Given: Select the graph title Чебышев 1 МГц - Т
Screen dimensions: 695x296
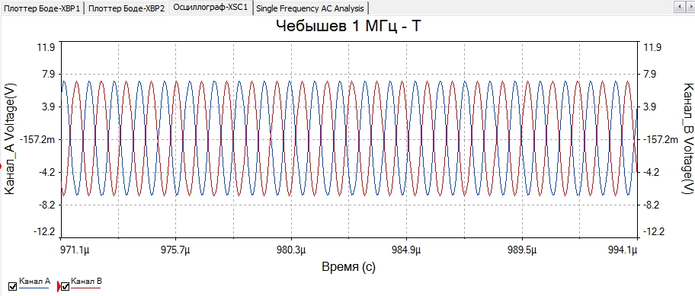Looking at the screenshot, I should (348, 26).
